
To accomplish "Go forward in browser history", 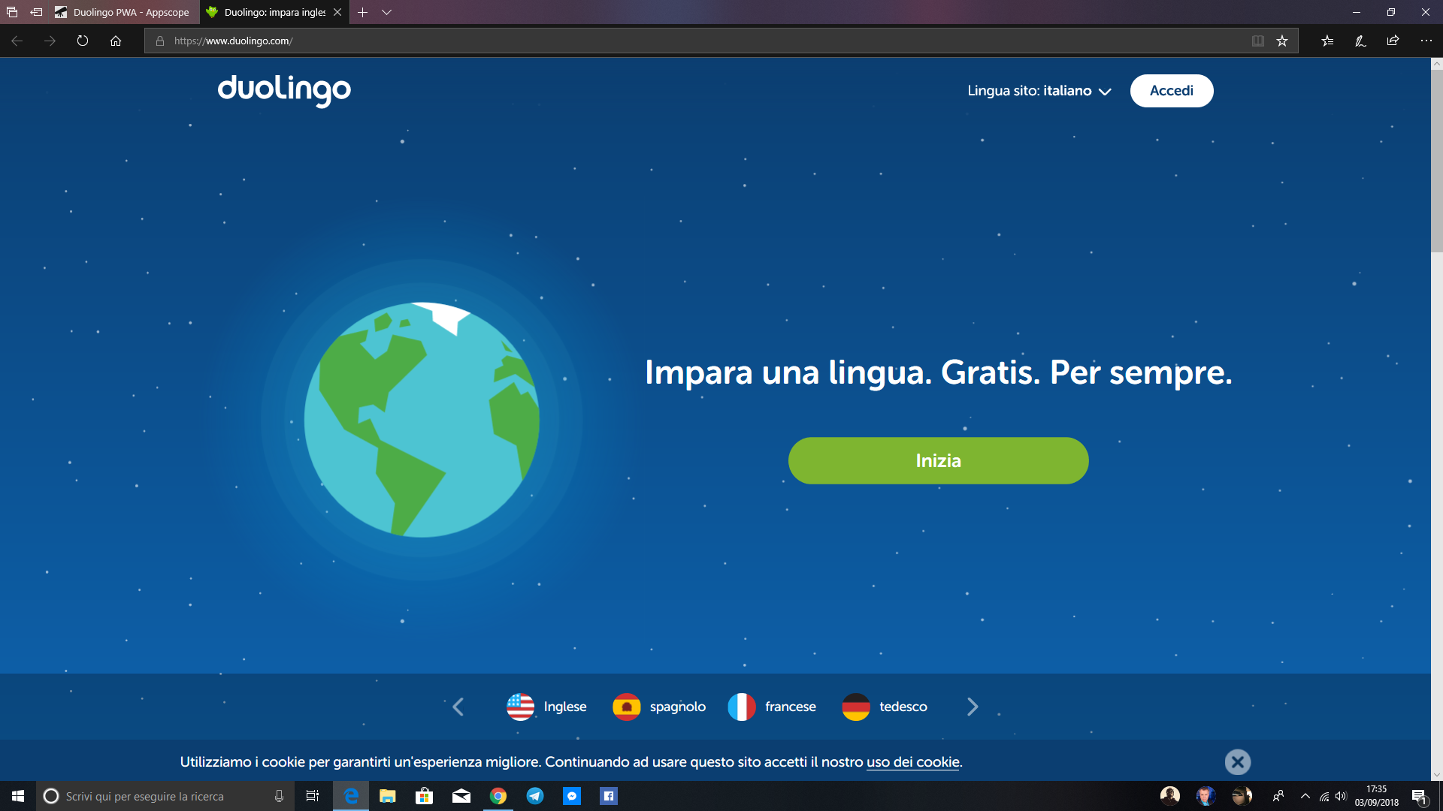I will pyautogui.click(x=50, y=41).
